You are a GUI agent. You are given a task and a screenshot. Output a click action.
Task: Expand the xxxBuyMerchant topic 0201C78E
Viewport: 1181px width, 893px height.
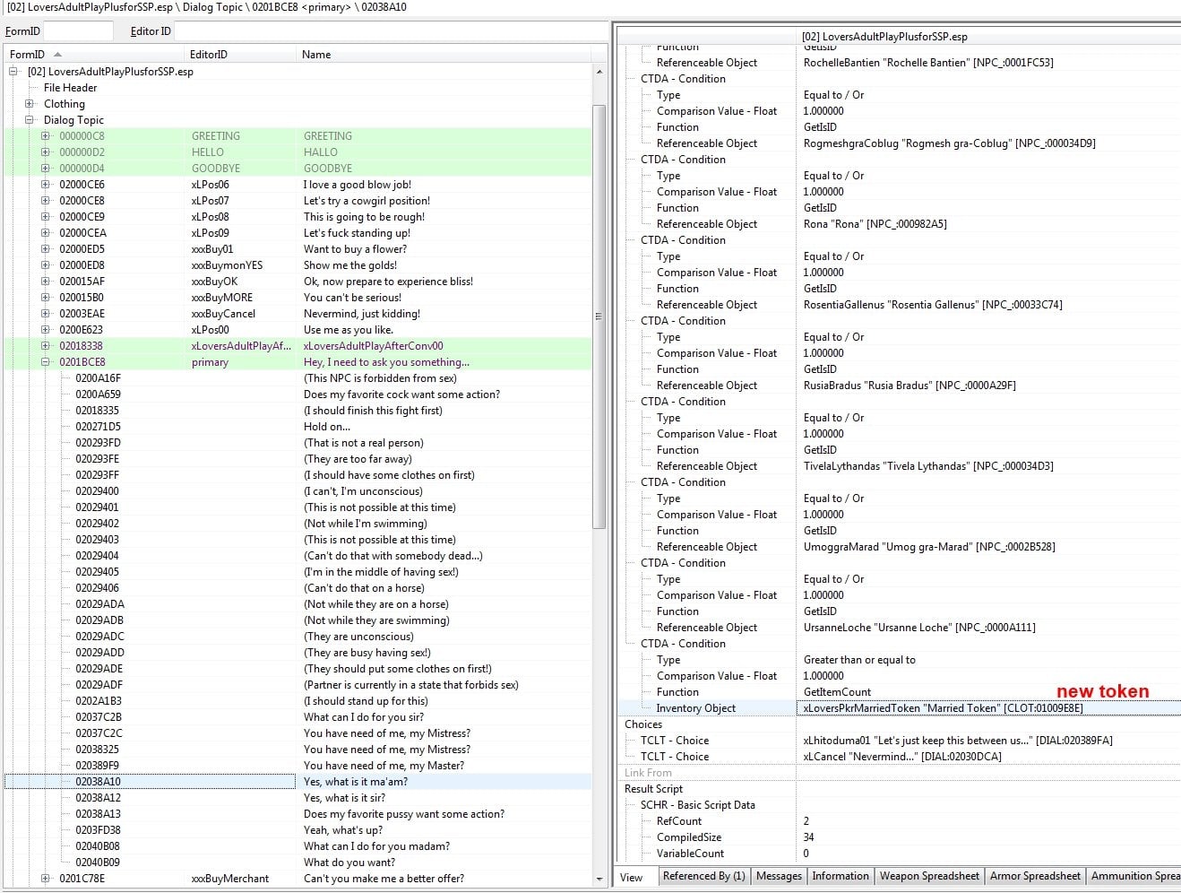pyautogui.click(x=46, y=879)
